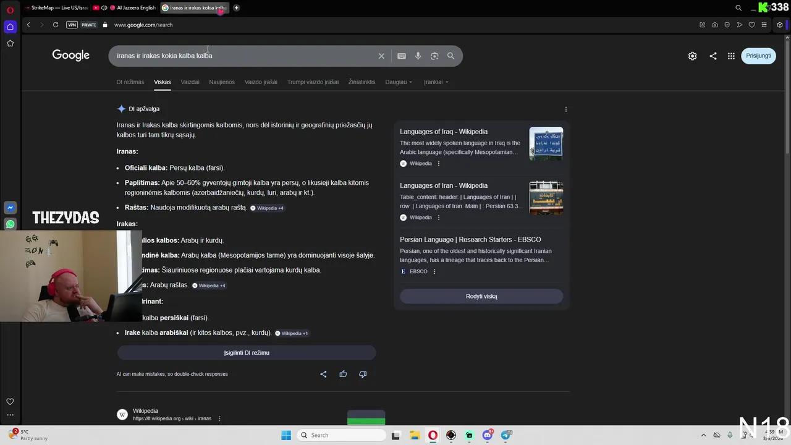Clear the search query with X
The image size is (791, 445).
coord(381,56)
